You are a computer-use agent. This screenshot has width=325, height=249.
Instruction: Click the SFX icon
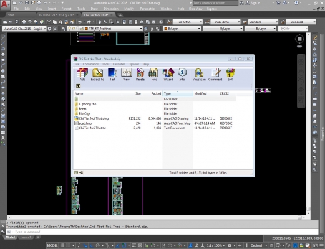pyautogui.click(x=230, y=74)
